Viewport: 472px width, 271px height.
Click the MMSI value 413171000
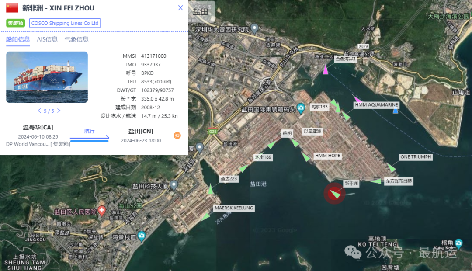pyautogui.click(x=153, y=56)
